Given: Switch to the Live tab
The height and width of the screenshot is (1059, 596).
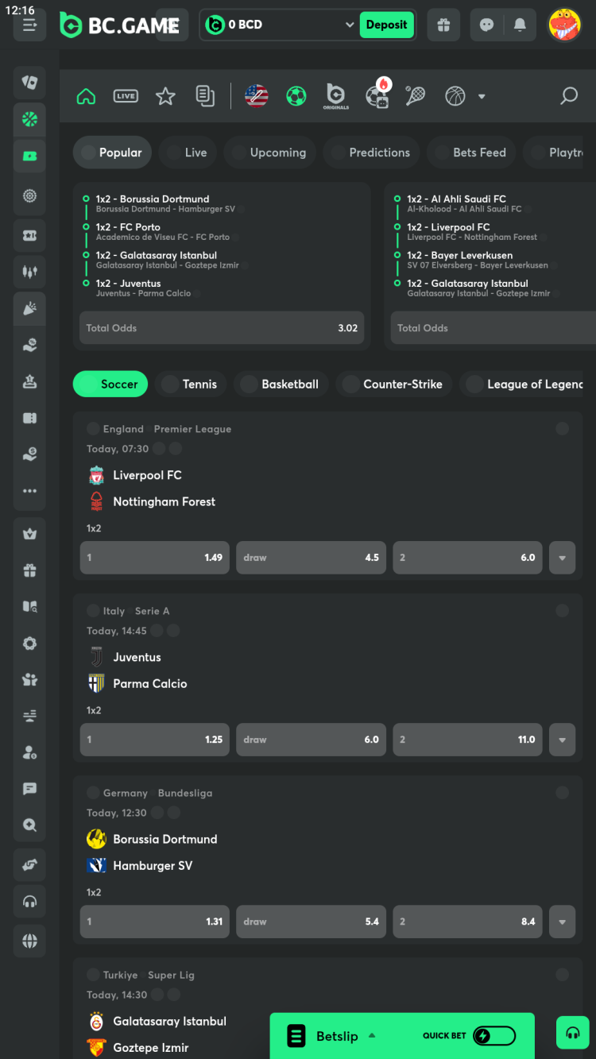Looking at the screenshot, I should pyautogui.click(x=188, y=153).
